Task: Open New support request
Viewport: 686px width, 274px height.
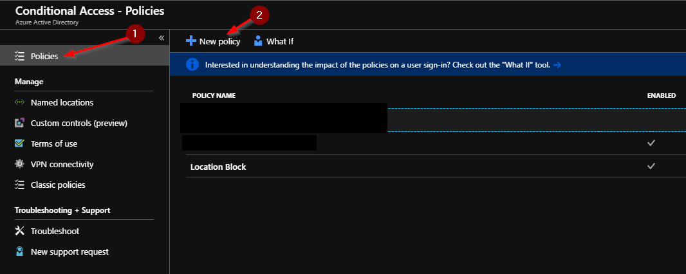Action: pos(70,251)
